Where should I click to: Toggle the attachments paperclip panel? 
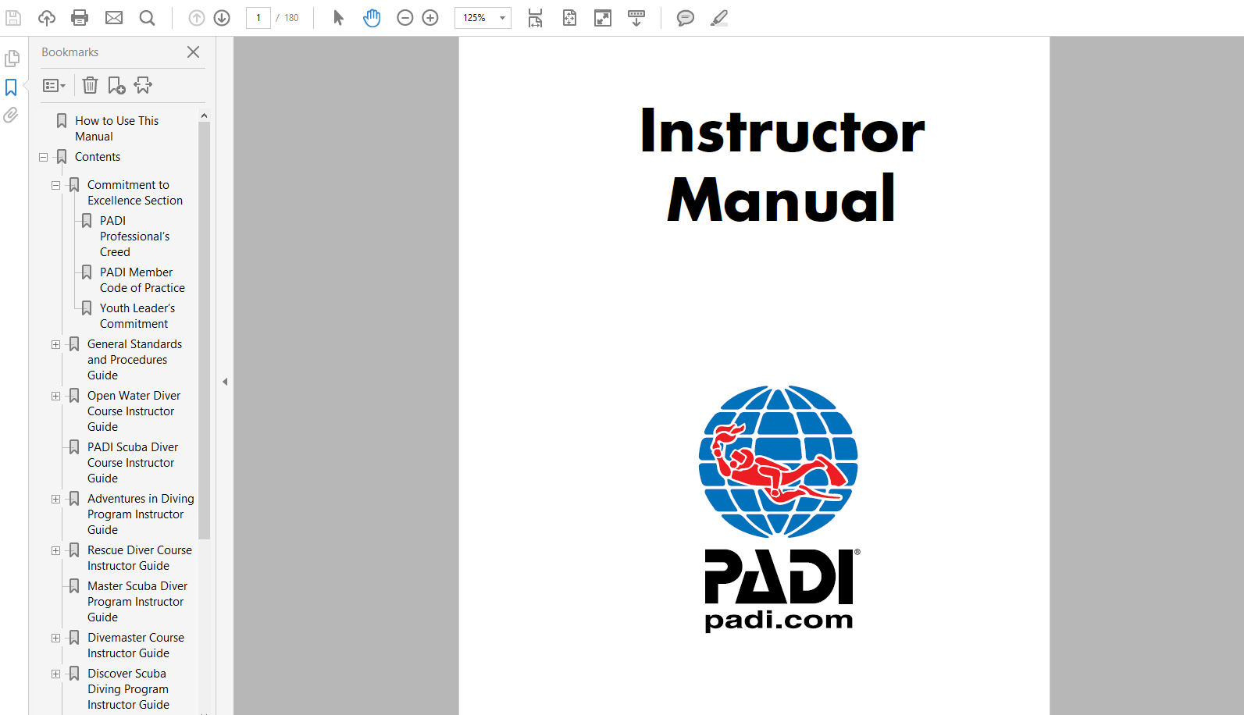(x=11, y=116)
